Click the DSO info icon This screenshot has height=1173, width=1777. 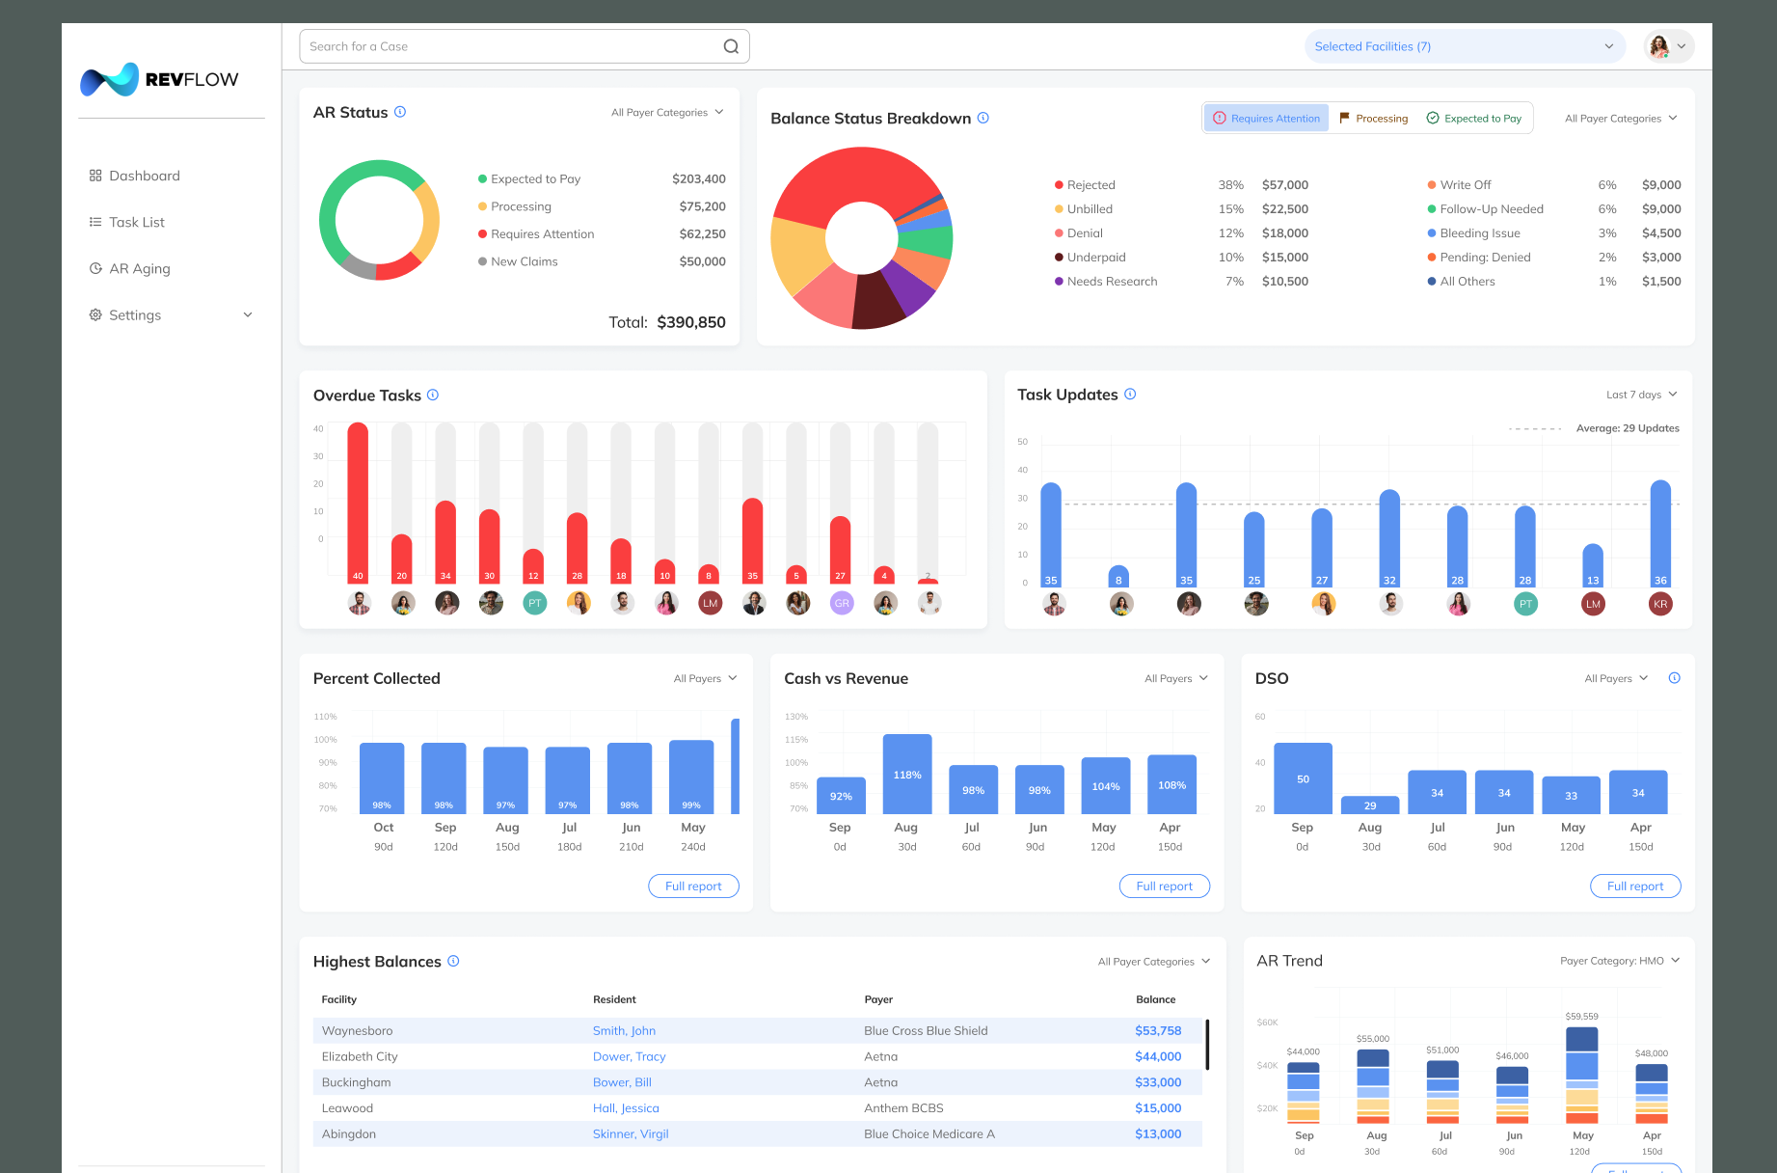pyautogui.click(x=1675, y=678)
